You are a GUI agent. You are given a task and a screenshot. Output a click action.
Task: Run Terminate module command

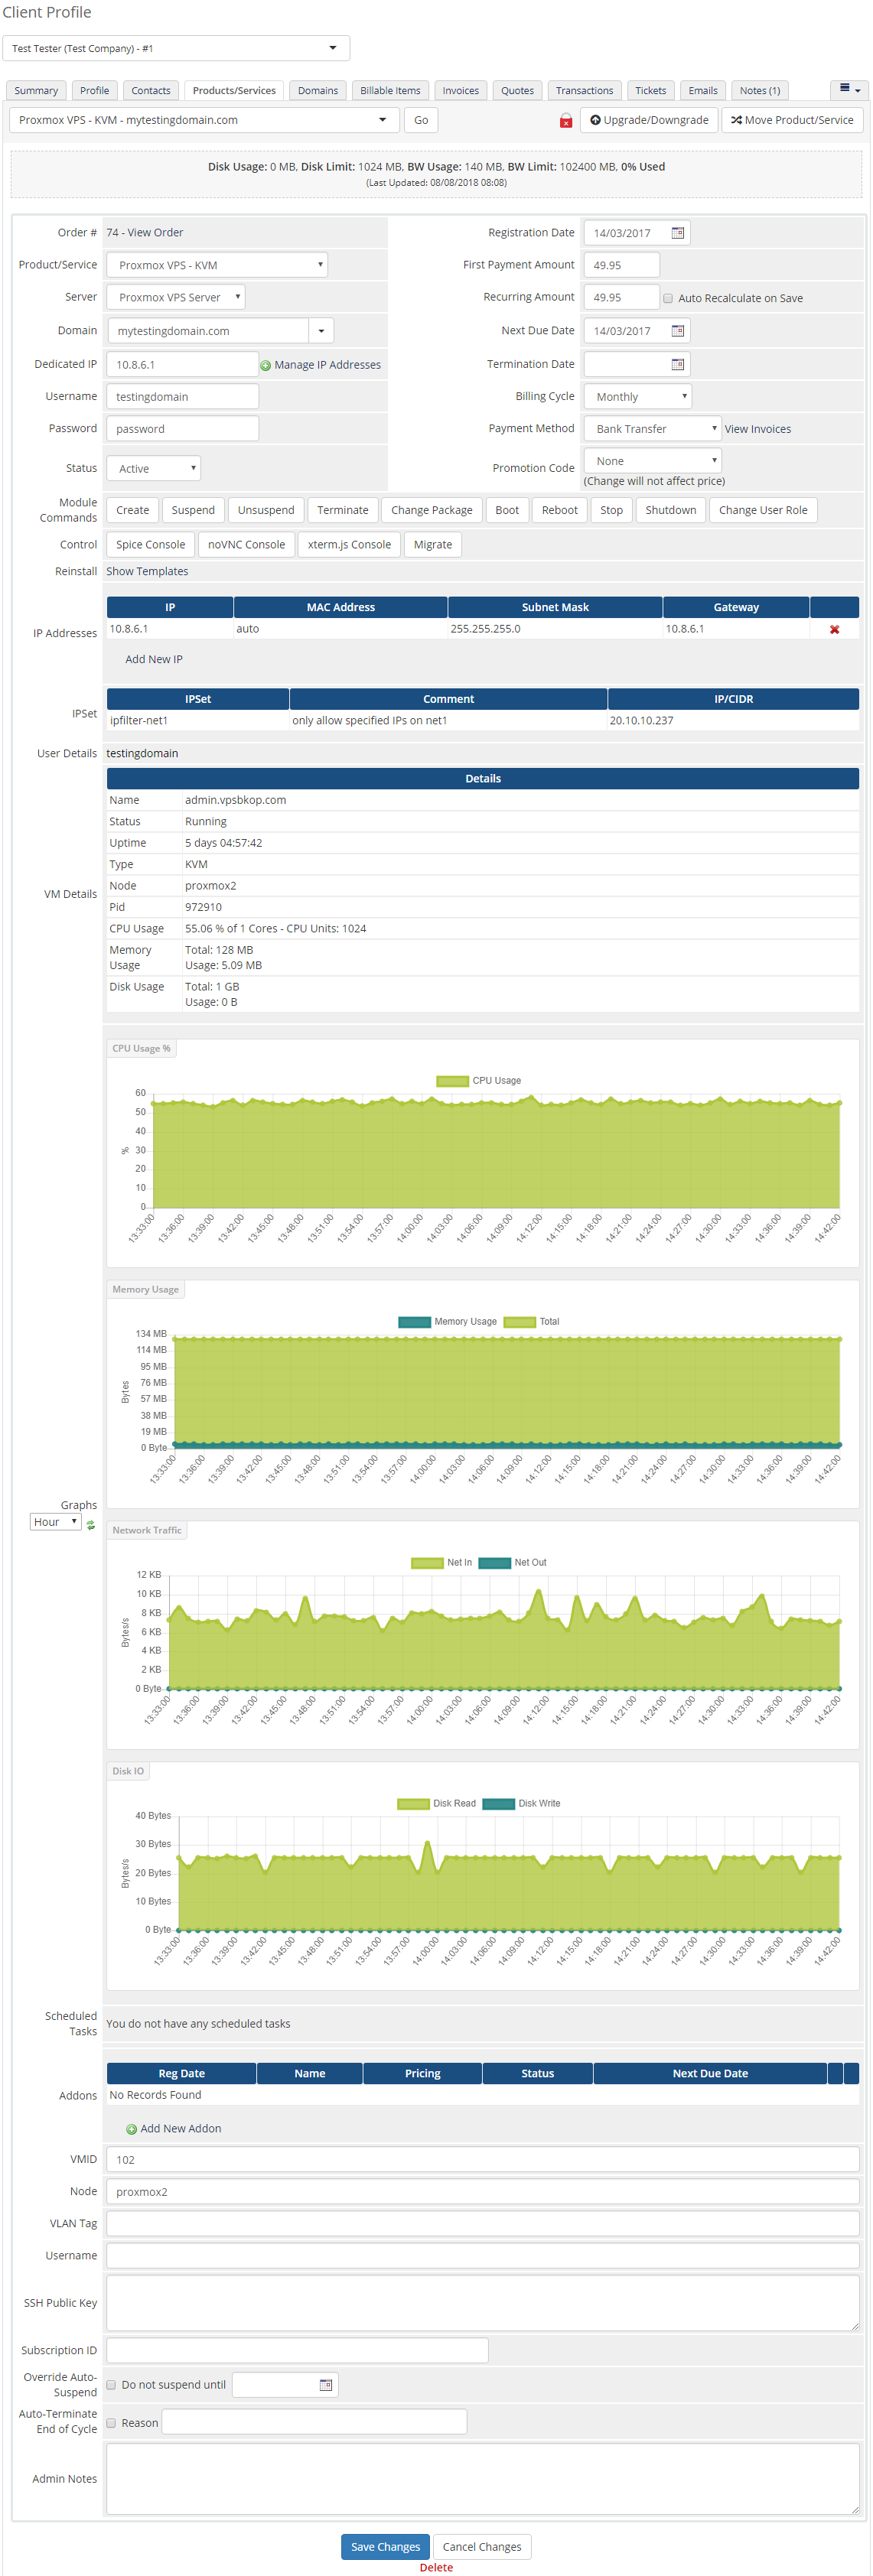pyautogui.click(x=343, y=510)
